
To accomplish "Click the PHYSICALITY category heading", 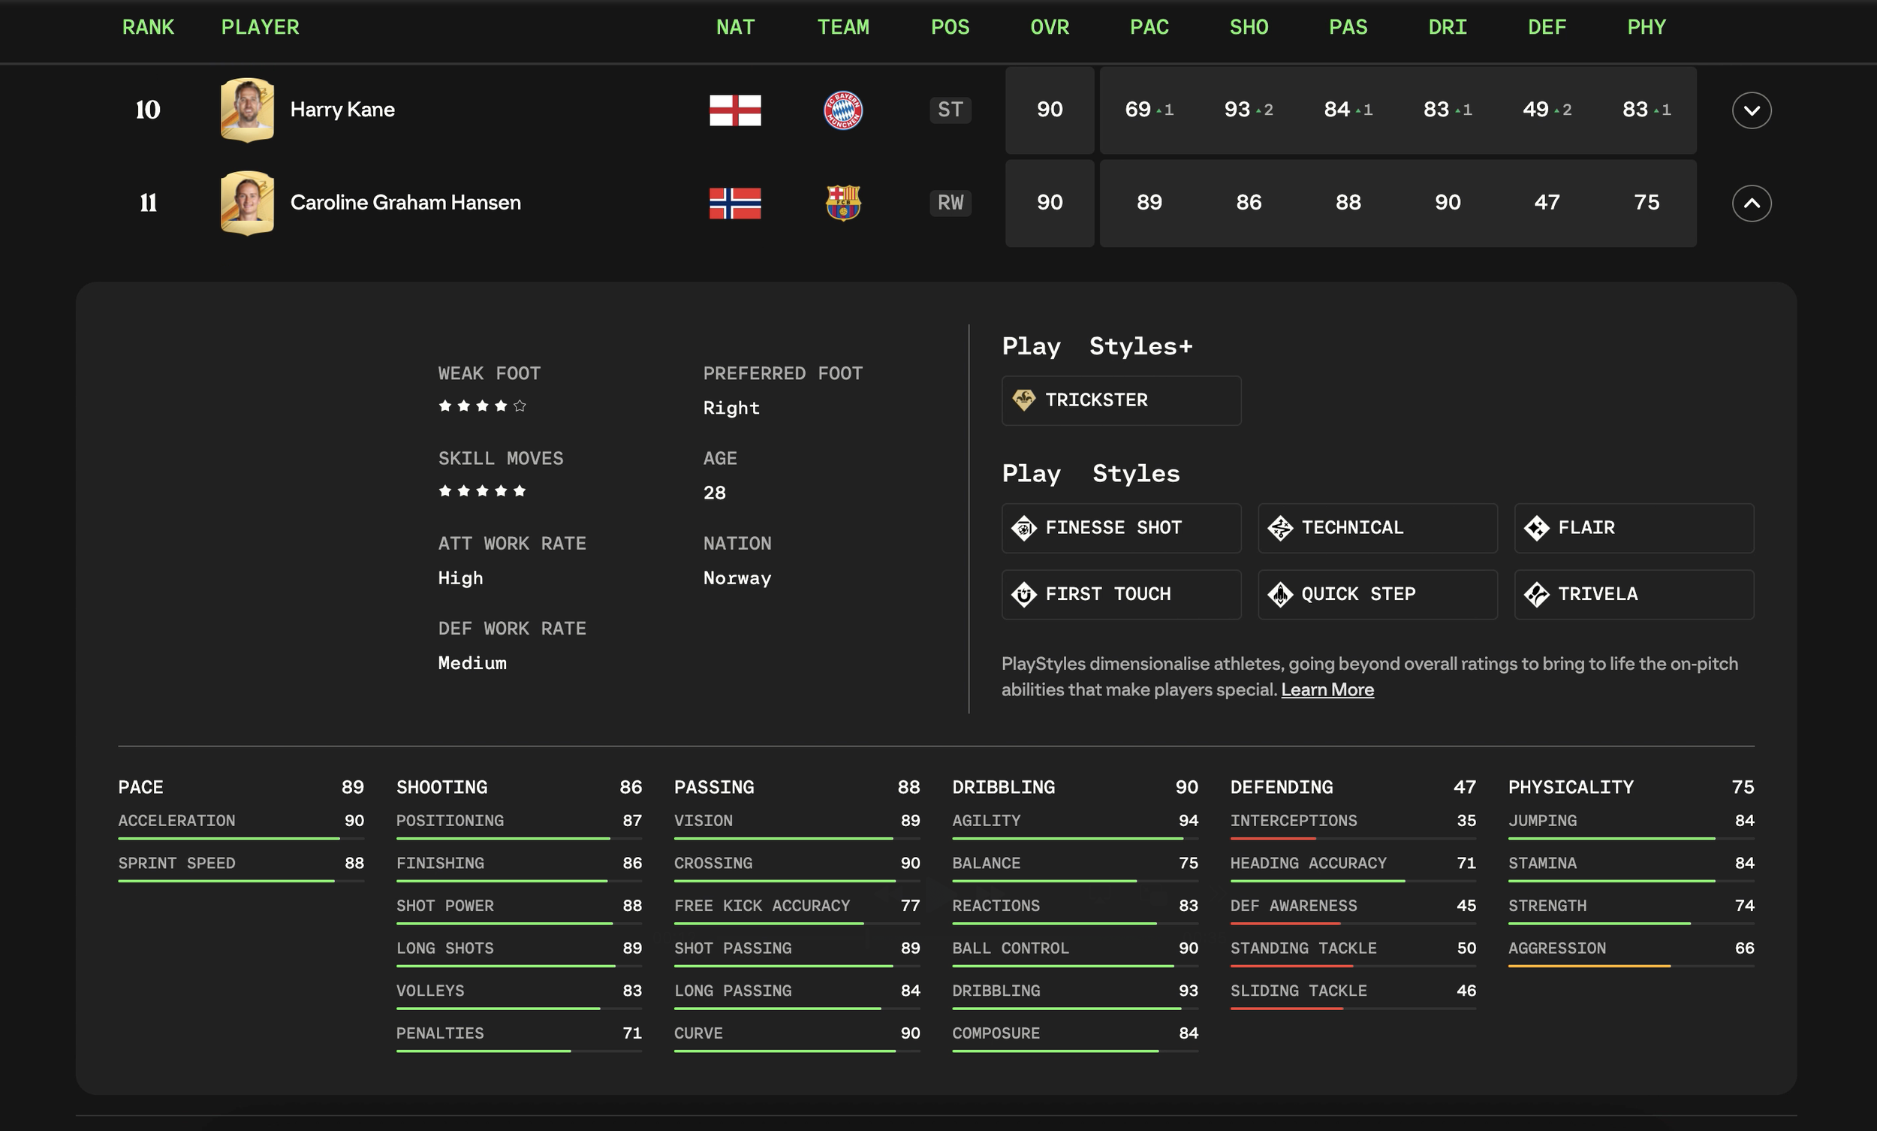I will click(1571, 786).
